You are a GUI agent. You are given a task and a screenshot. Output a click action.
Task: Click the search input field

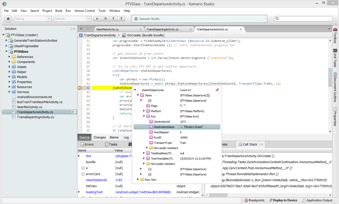(x=303, y=19)
